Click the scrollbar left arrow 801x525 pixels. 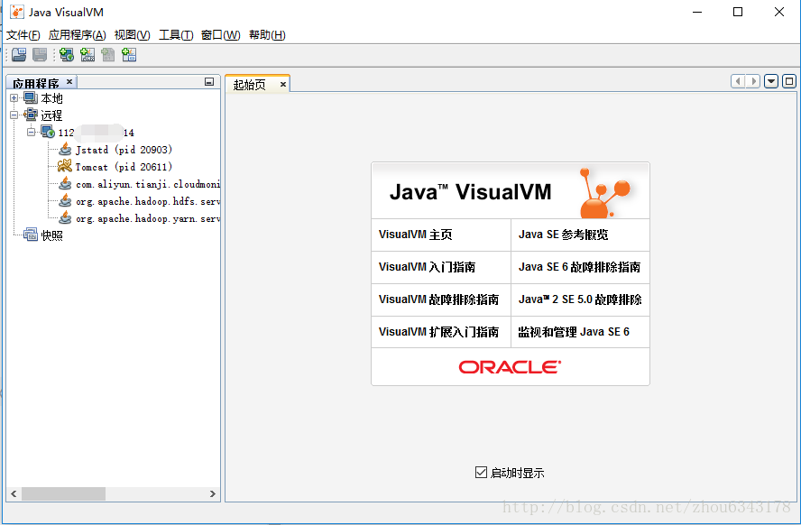(14, 493)
